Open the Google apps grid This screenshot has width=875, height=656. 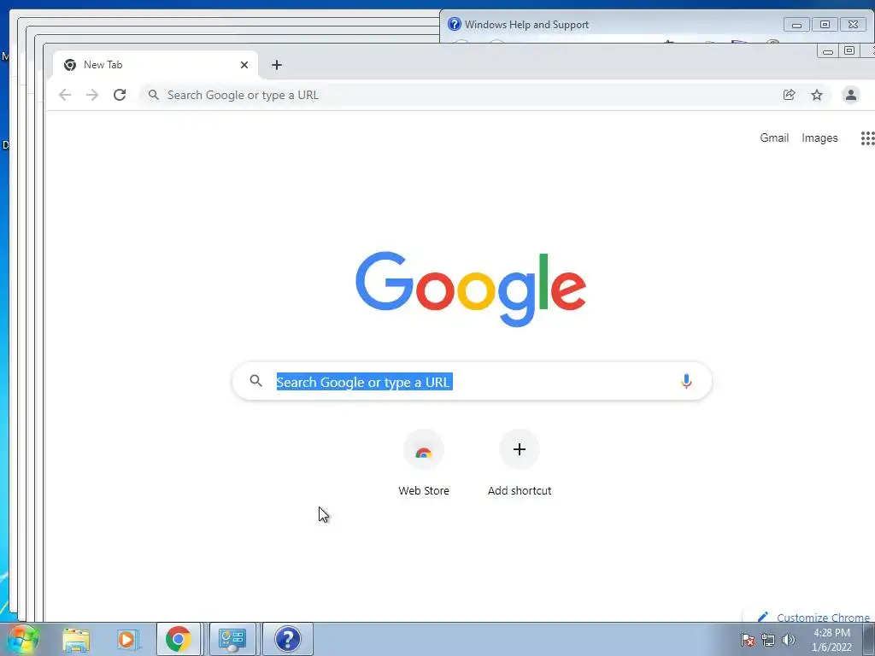click(868, 138)
